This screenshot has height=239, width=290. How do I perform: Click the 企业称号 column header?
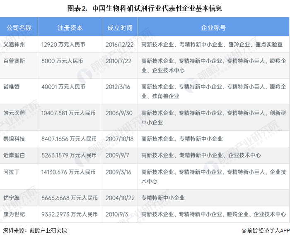coord(213,28)
